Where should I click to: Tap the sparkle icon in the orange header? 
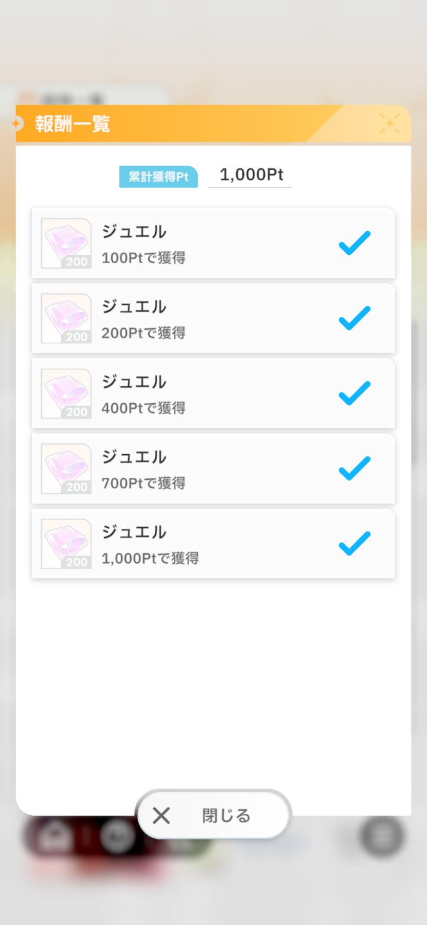(x=389, y=123)
